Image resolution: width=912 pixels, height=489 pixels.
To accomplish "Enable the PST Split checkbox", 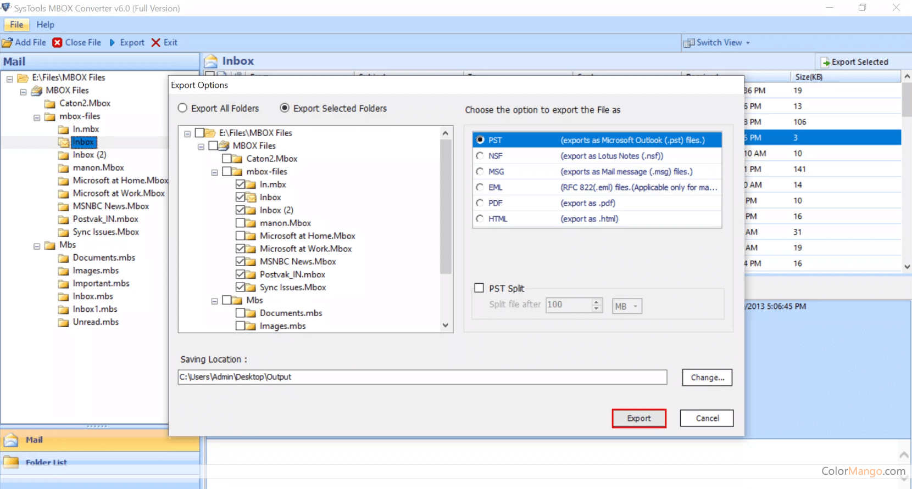I will tap(479, 288).
